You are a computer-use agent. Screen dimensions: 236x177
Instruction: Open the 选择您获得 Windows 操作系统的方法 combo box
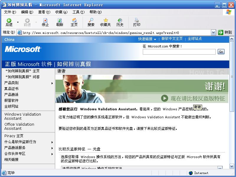[x=142, y=168]
